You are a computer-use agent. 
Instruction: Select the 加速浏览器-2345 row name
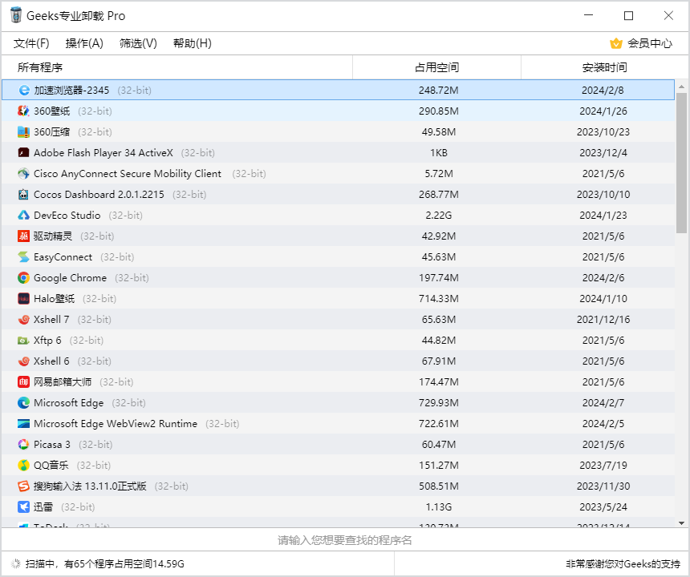pyautogui.click(x=71, y=91)
